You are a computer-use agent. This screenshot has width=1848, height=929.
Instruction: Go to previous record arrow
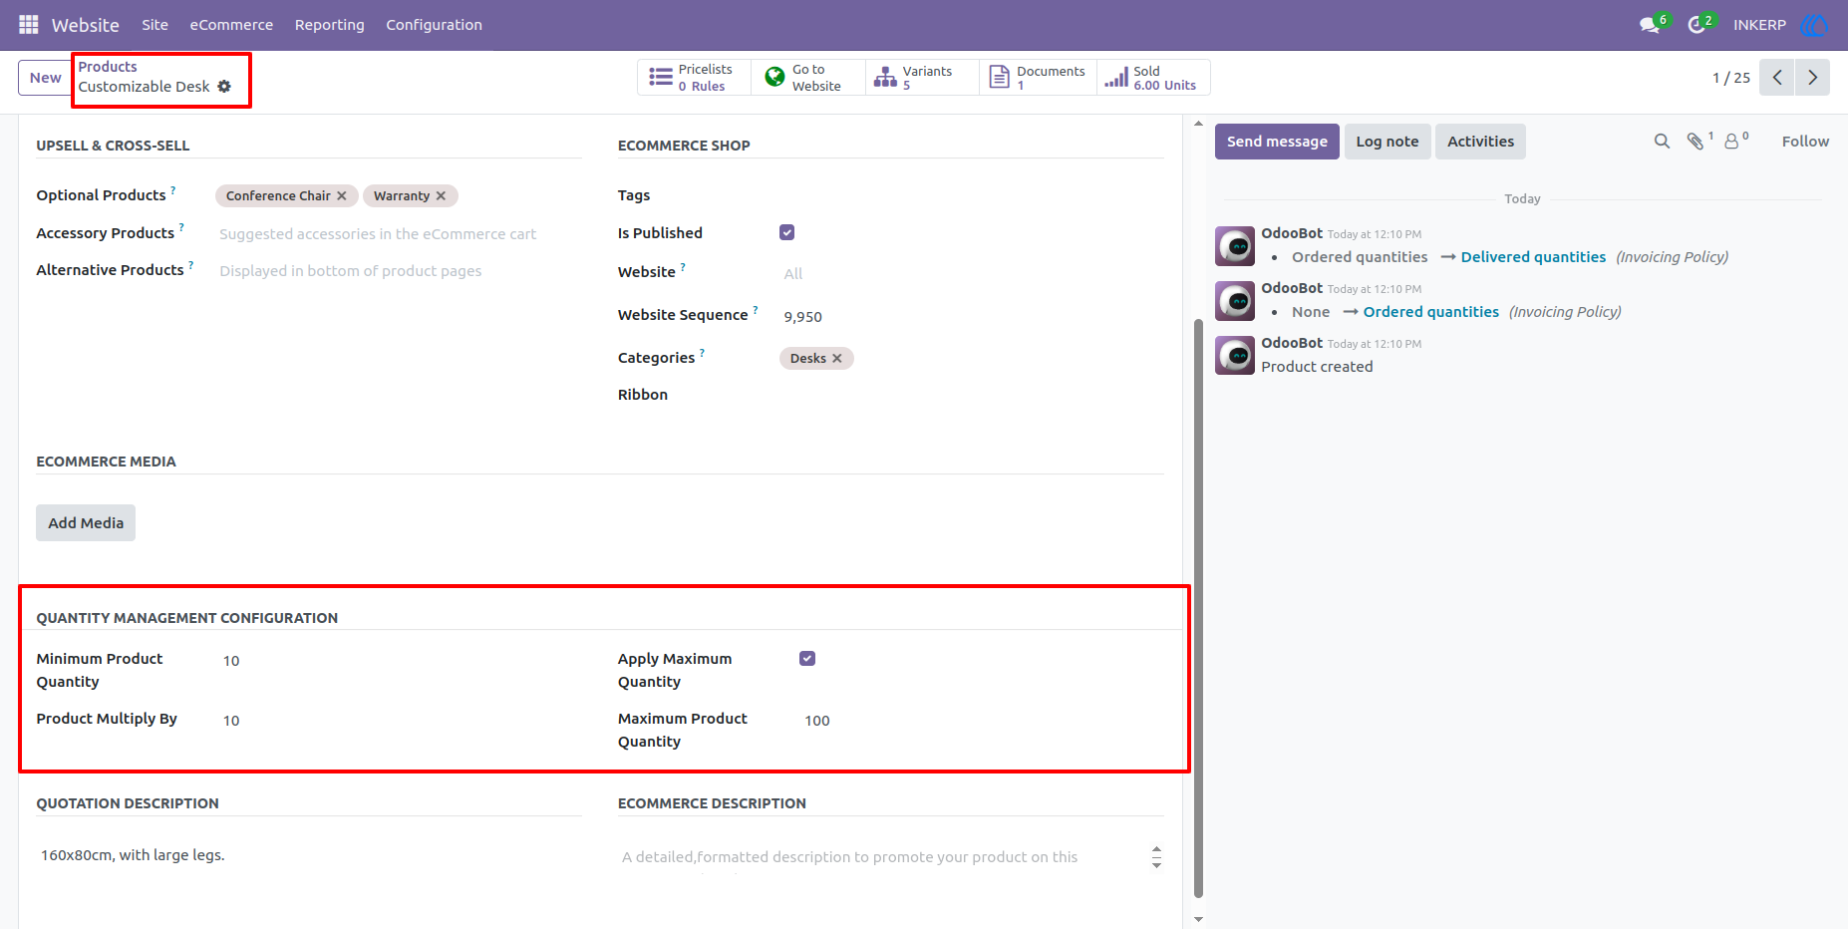point(1776,78)
